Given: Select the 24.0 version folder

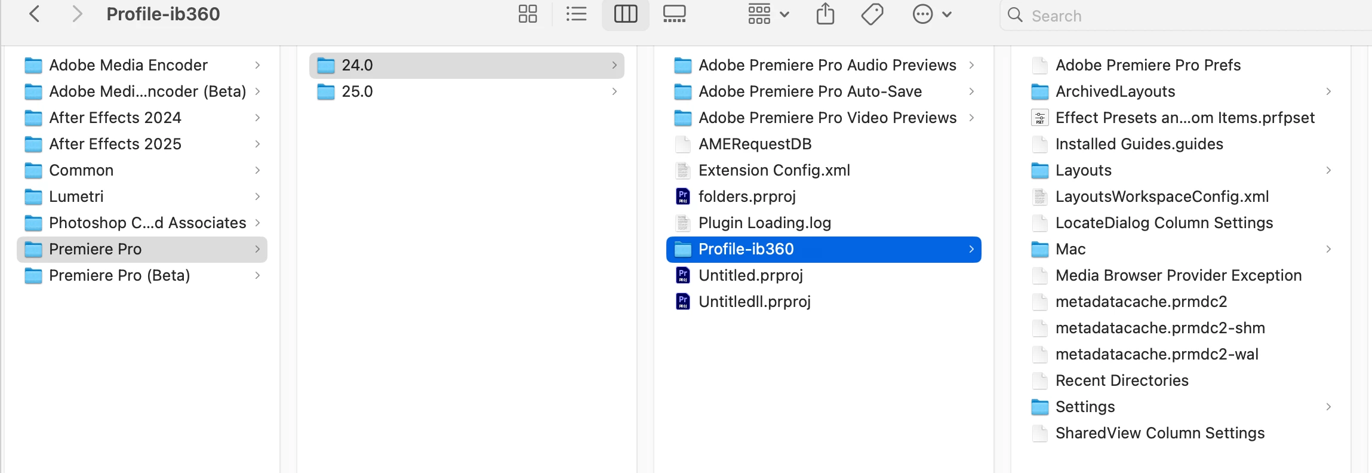Looking at the screenshot, I should tap(467, 65).
